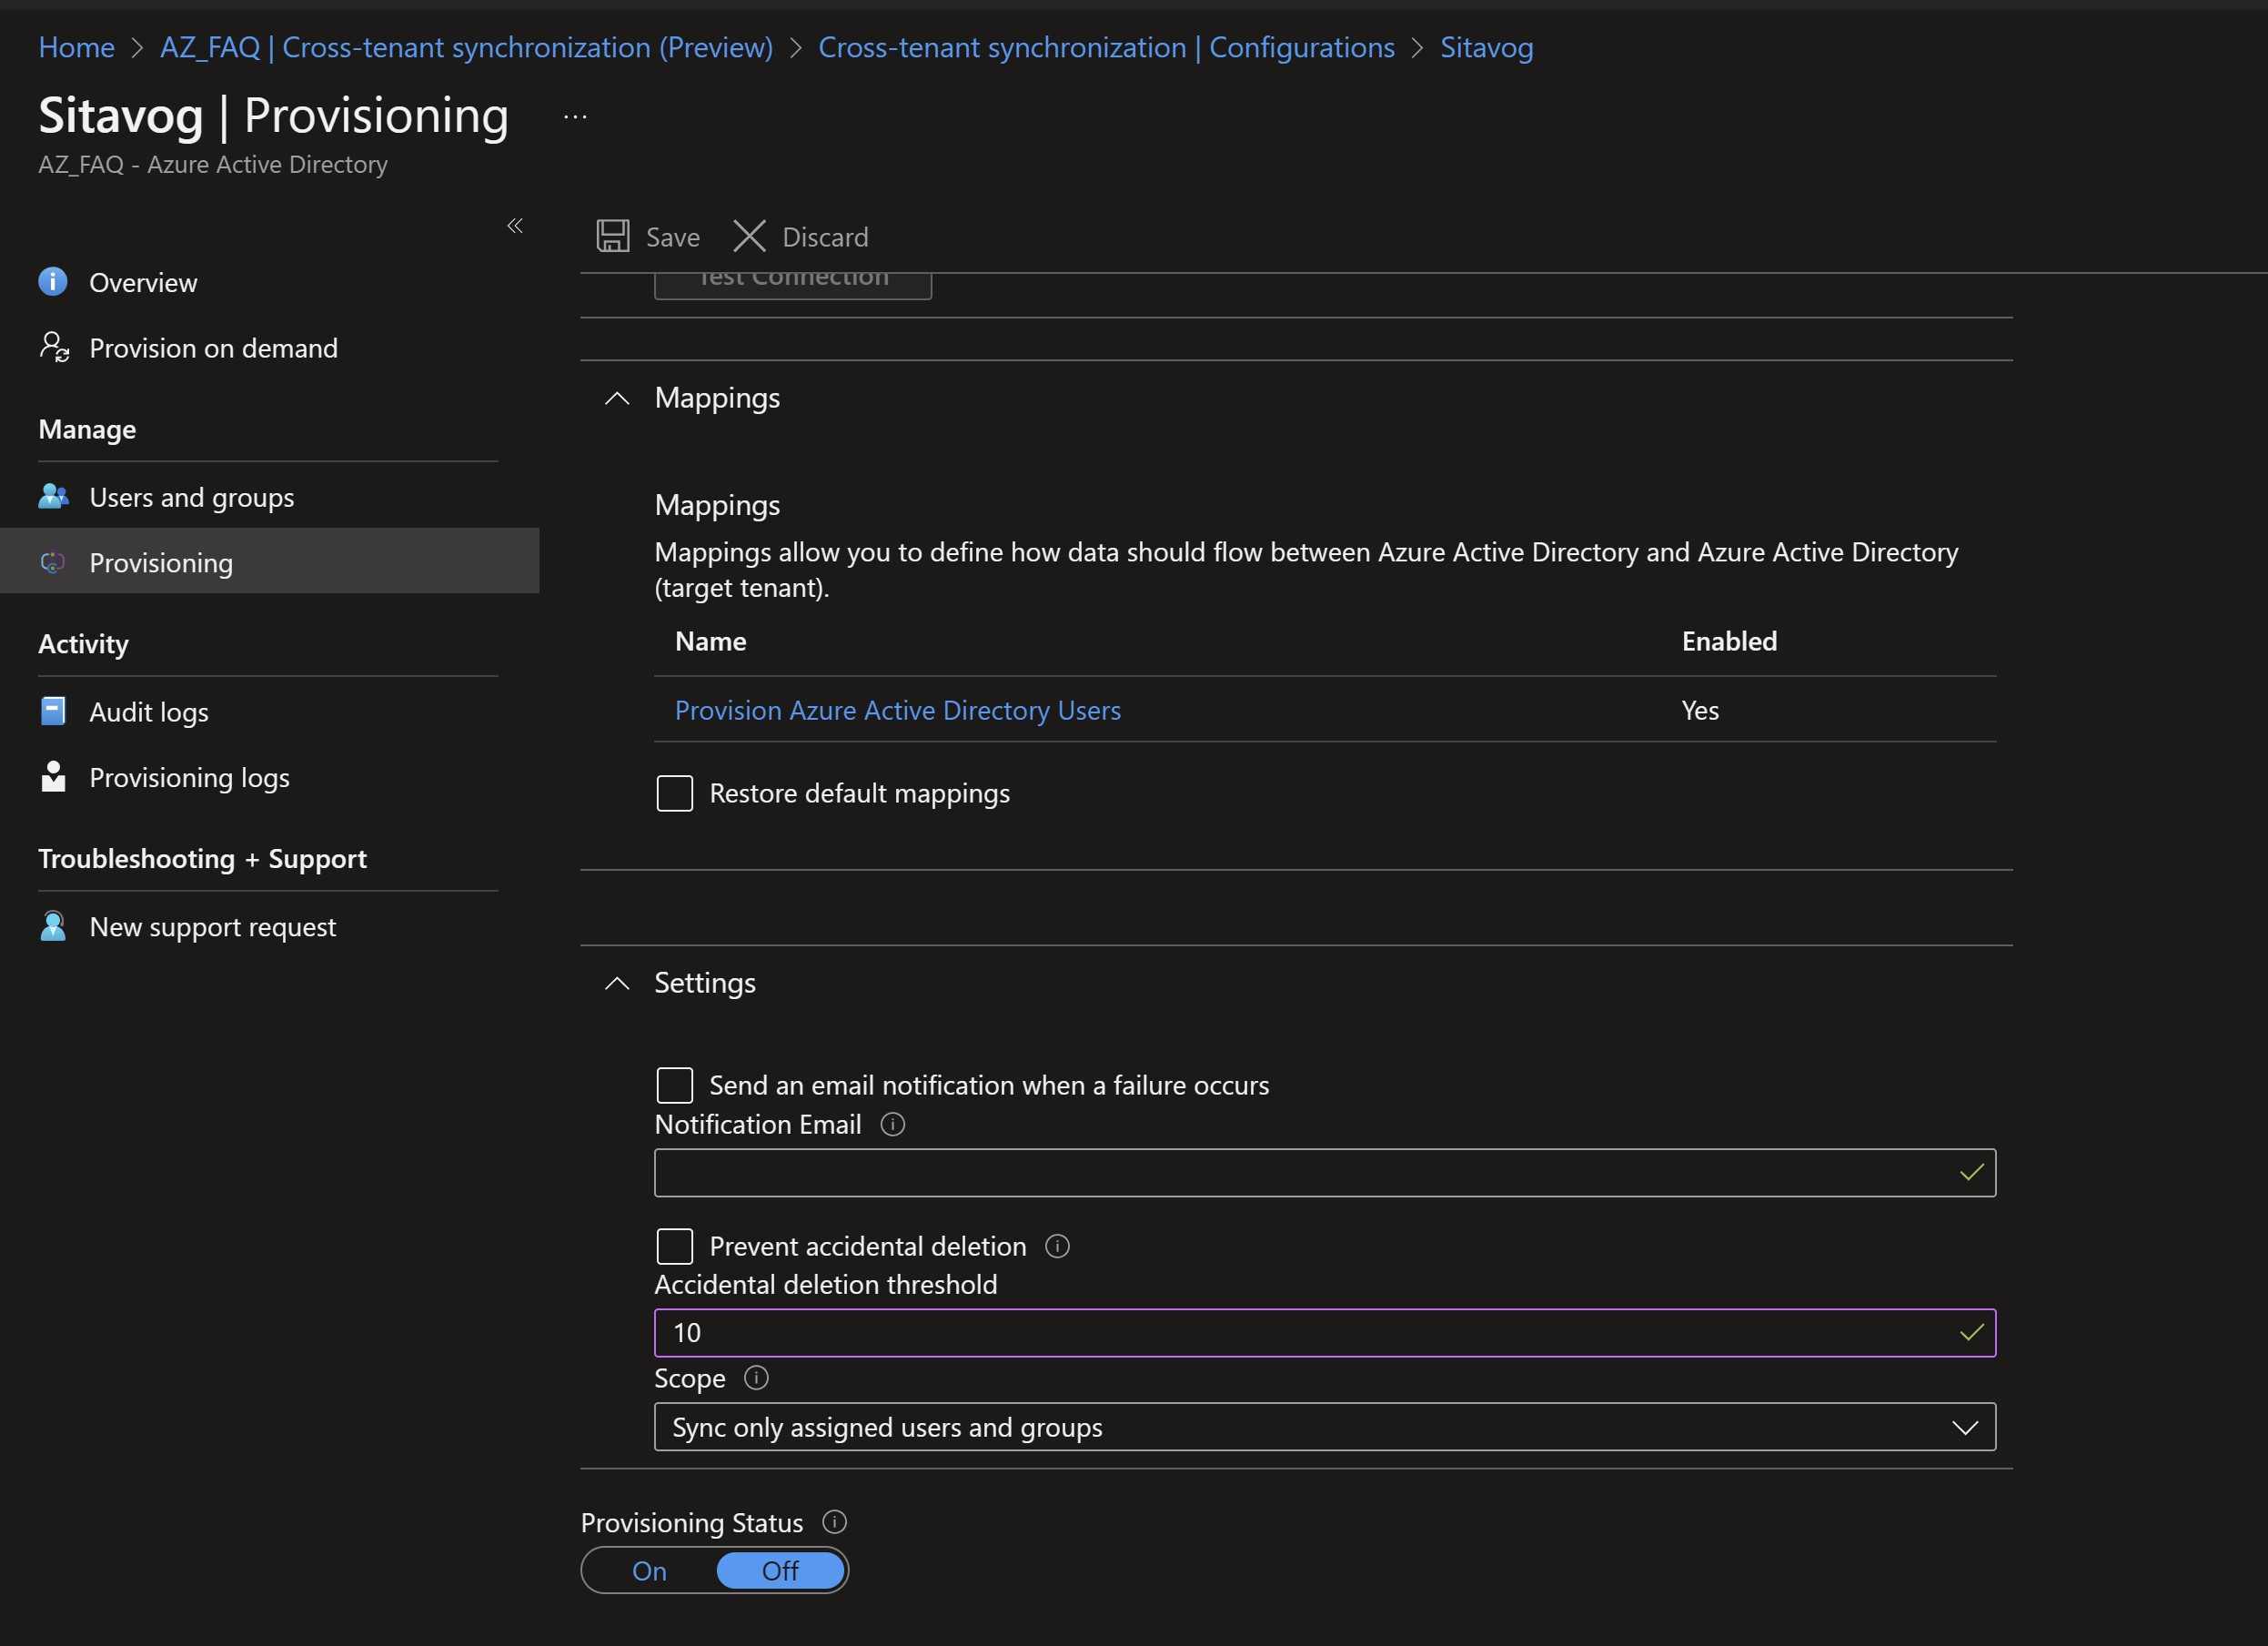Select Provisioning in sidebar
This screenshot has height=1646, width=2268.
pyautogui.click(x=269, y=562)
